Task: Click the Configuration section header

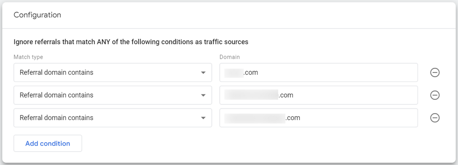Action: 37,15
